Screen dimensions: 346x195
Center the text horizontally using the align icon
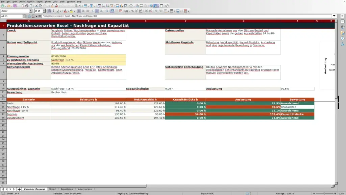[83, 11]
